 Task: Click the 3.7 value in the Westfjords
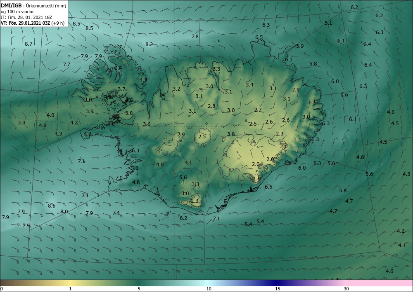pos(121,89)
